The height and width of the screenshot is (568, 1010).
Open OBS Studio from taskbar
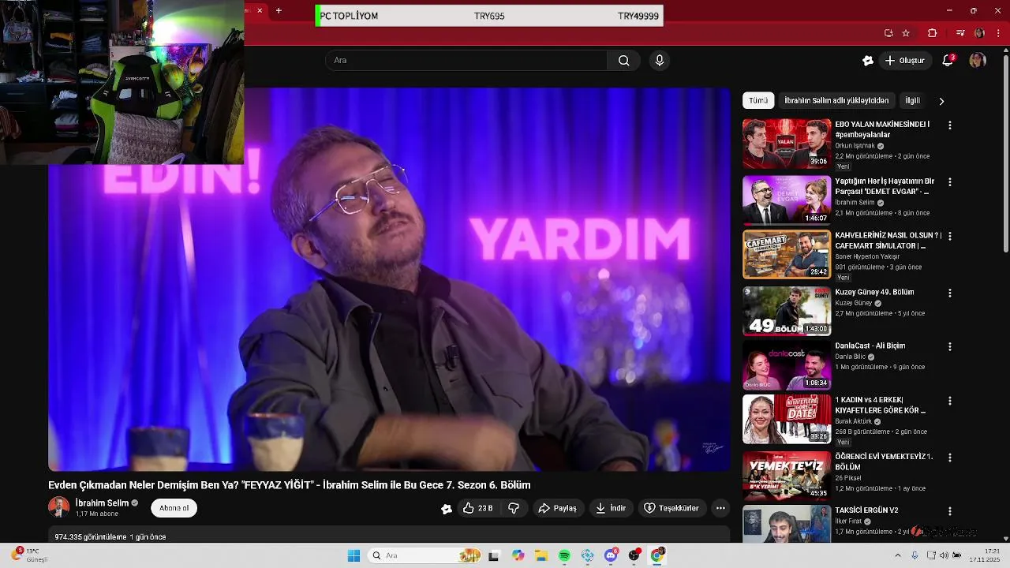pyautogui.click(x=634, y=556)
